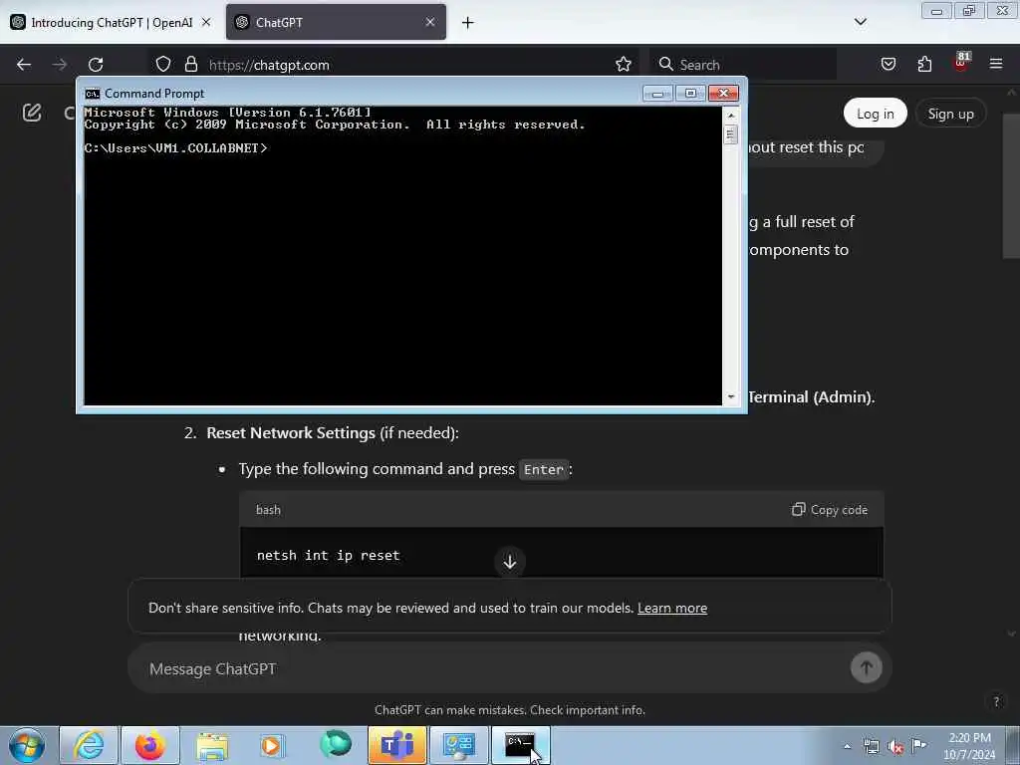Open the Firefox extensions puzzle icon
1020x765 pixels.
coord(924,64)
